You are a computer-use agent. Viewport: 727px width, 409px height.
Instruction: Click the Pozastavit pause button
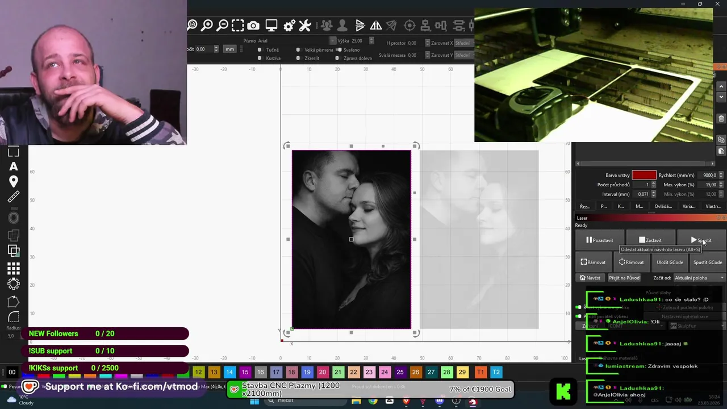(x=600, y=240)
